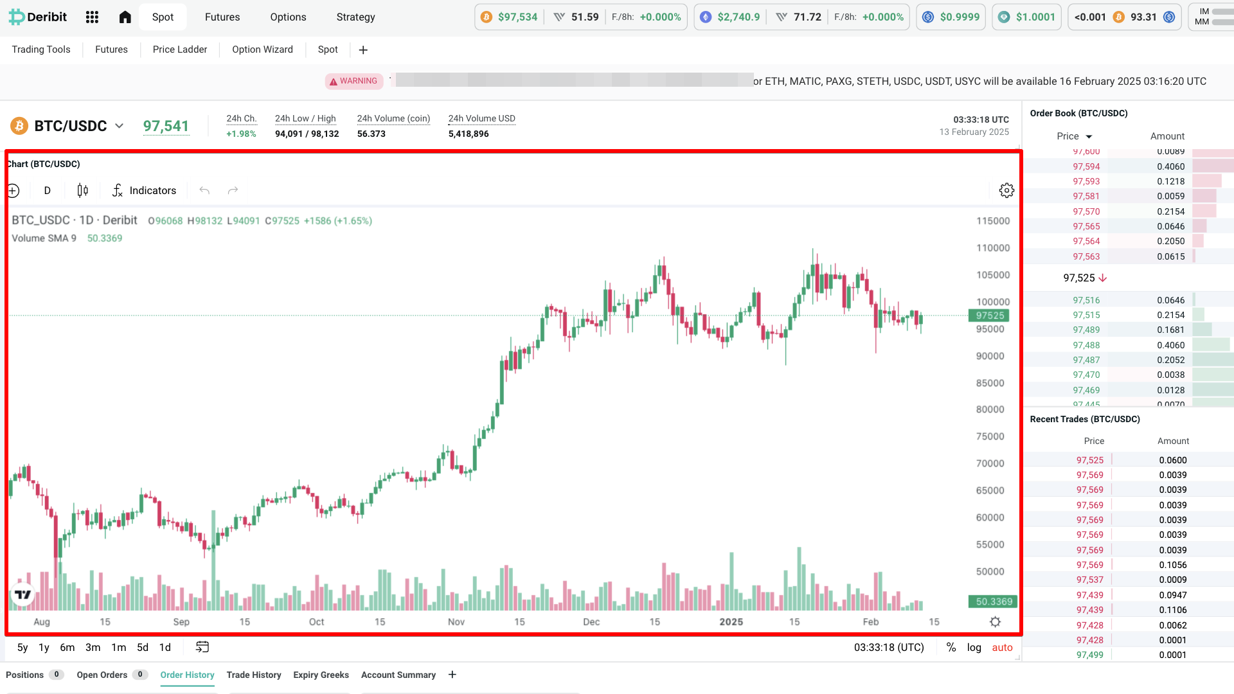Switch to the Options menu
Viewport: 1234px width, 694px height.
tap(287, 17)
